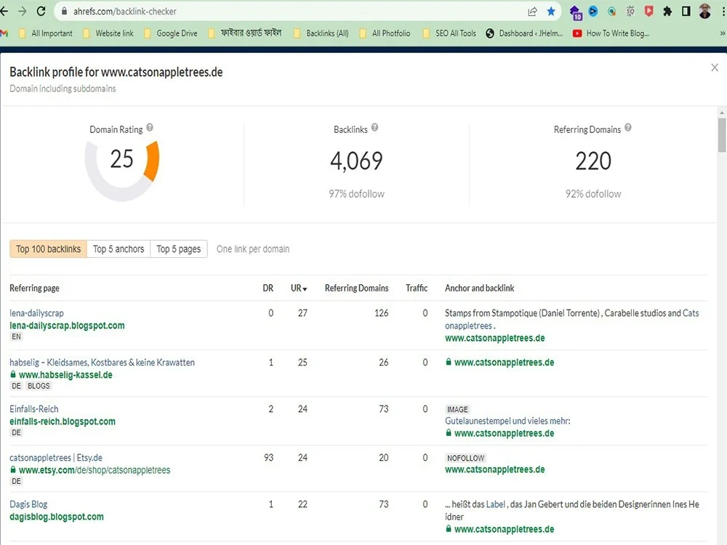
Task: Open the Gmail bookmark icon
Action: 4,33
